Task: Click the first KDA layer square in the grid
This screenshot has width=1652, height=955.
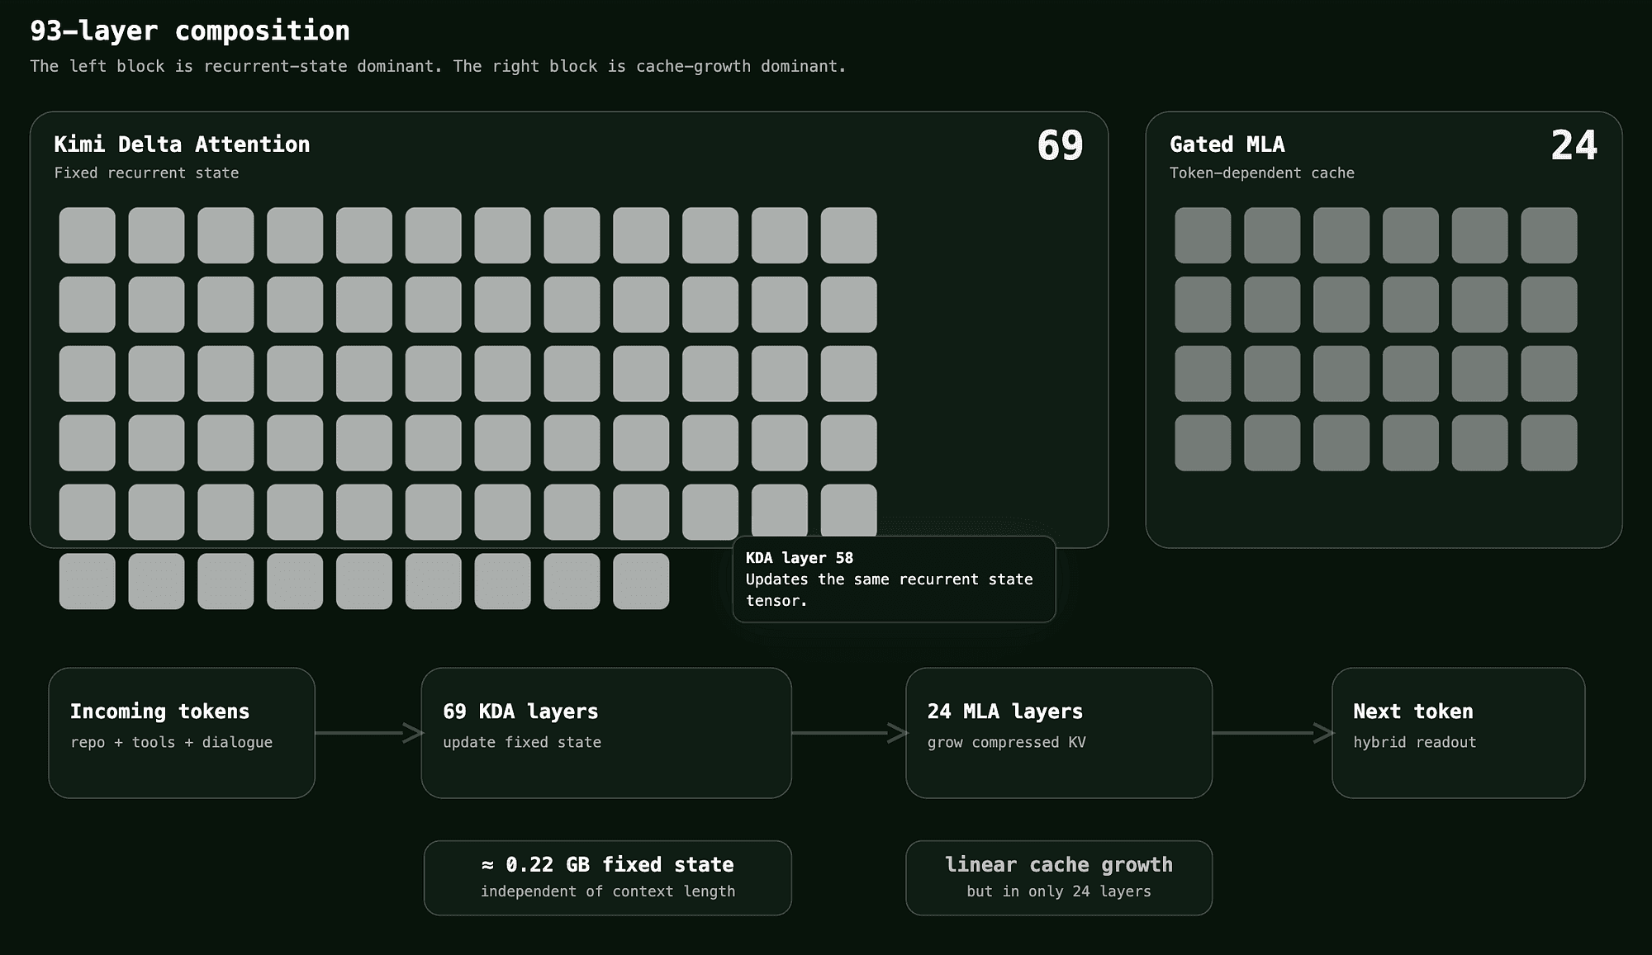Action: click(x=88, y=235)
